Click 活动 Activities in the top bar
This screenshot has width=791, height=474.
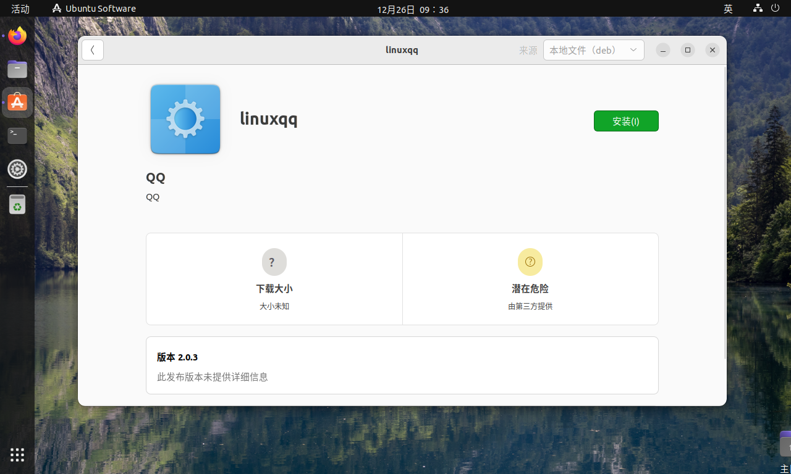click(20, 9)
